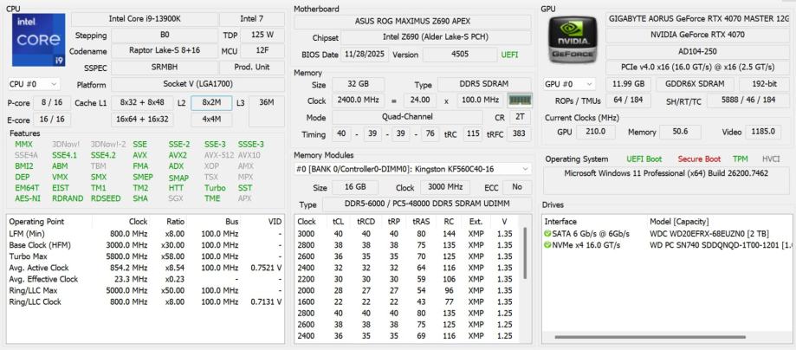Click the Turbo feature flag
This screenshot has width=796, height=350.
click(215, 188)
